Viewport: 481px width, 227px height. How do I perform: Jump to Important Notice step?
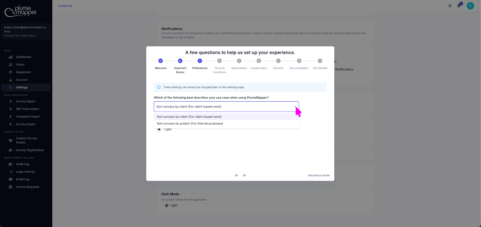180,66
